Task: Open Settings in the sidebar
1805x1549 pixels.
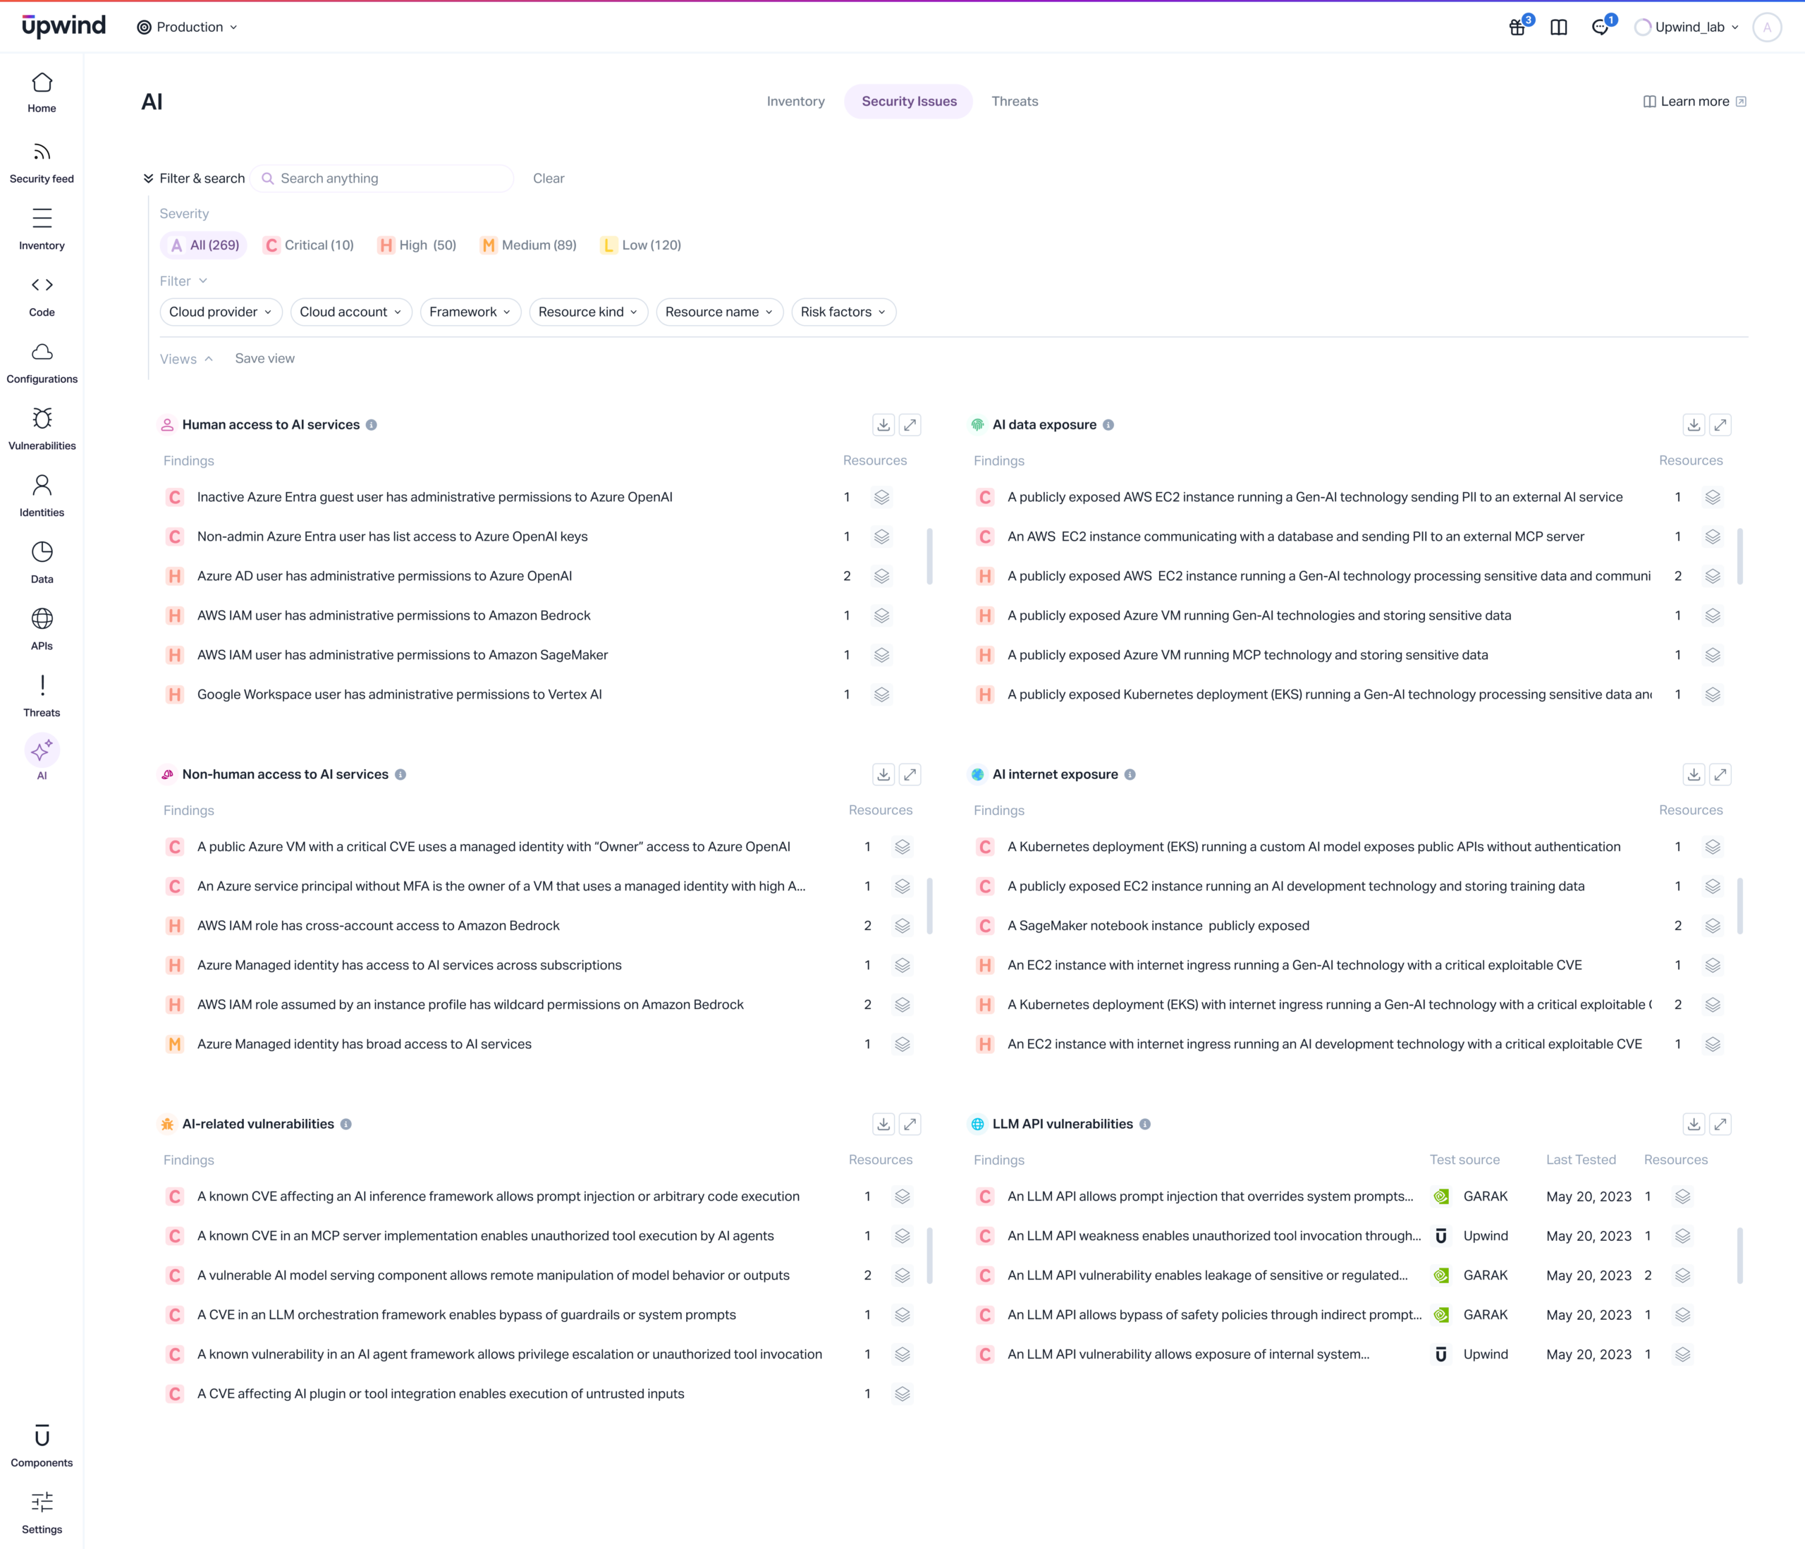Action: tap(42, 1513)
